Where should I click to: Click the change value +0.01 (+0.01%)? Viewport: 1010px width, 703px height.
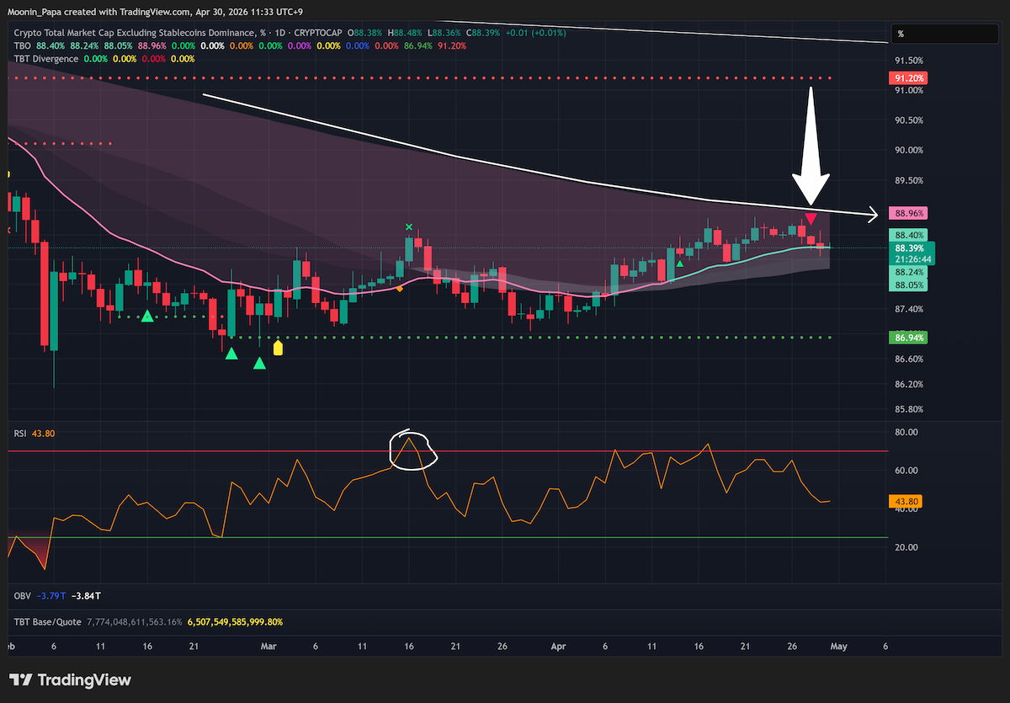[x=537, y=33]
